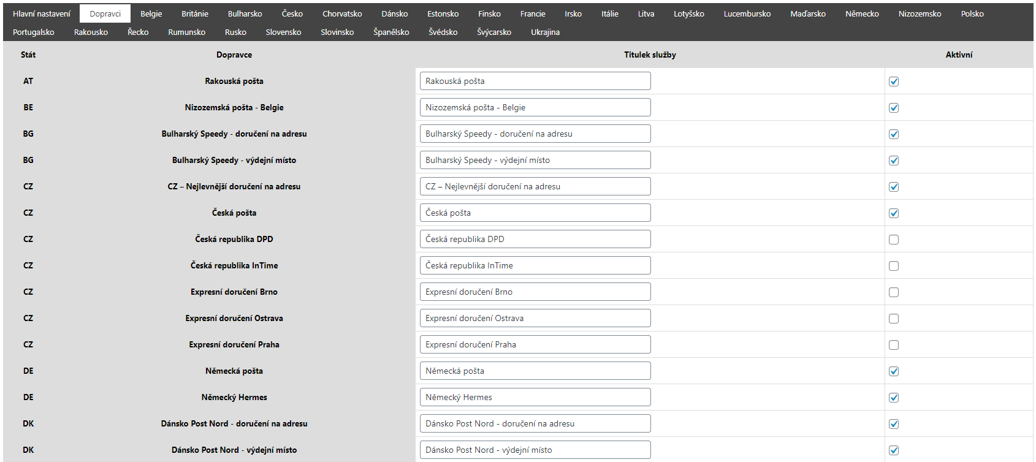This screenshot has height=462, width=1036.
Task: Select the Itálie tab
Action: pyautogui.click(x=610, y=13)
